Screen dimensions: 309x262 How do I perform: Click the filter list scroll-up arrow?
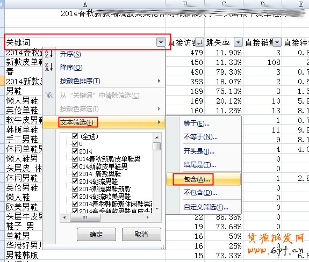[157, 137]
